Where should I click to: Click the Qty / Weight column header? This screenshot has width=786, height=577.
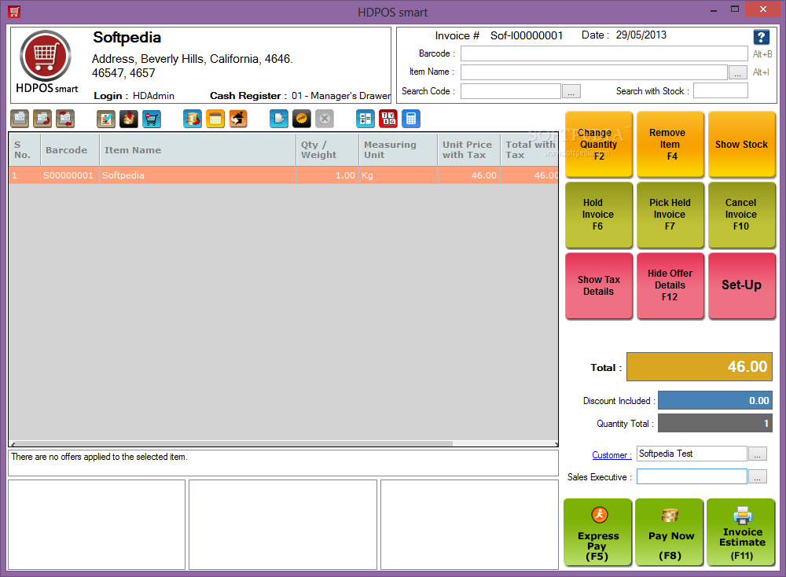click(327, 150)
